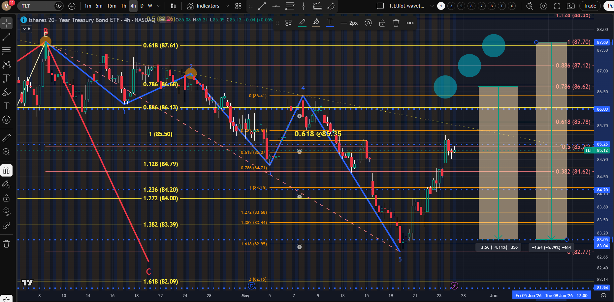Select the brush drawing tool
Viewport: 614px width, 302px height.
[7, 92]
